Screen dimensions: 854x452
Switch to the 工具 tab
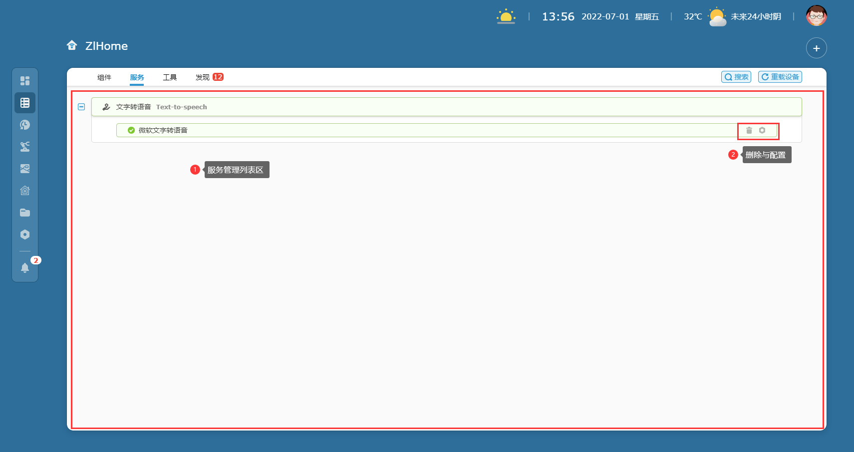coord(170,77)
